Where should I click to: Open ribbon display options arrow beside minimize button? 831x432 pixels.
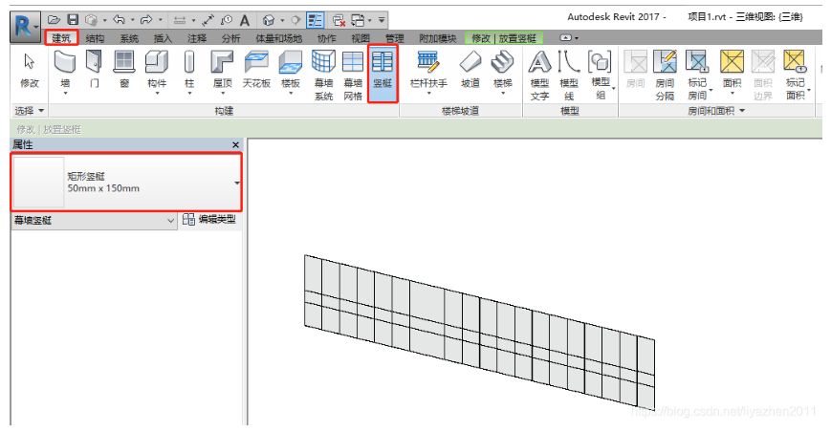(x=577, y=38)
